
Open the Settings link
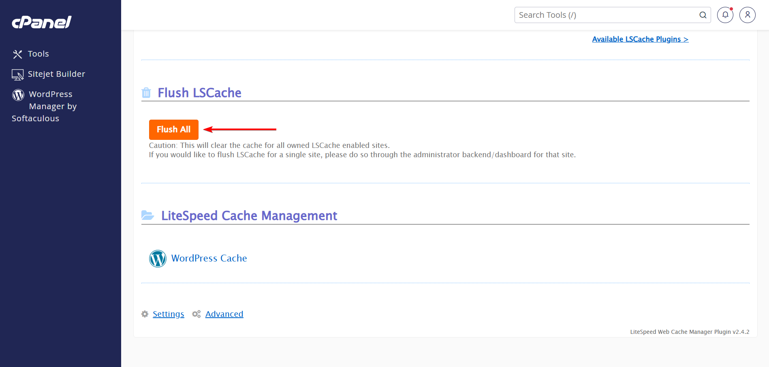(168, 314)
